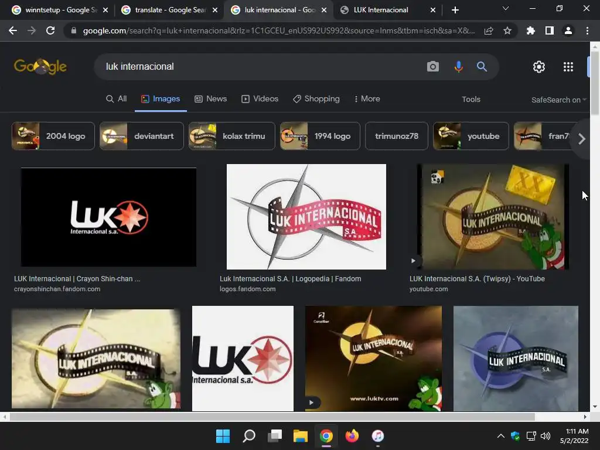Toggle the Chrome side panel icon
Screen dimensions: 600x450
point(550,30)
